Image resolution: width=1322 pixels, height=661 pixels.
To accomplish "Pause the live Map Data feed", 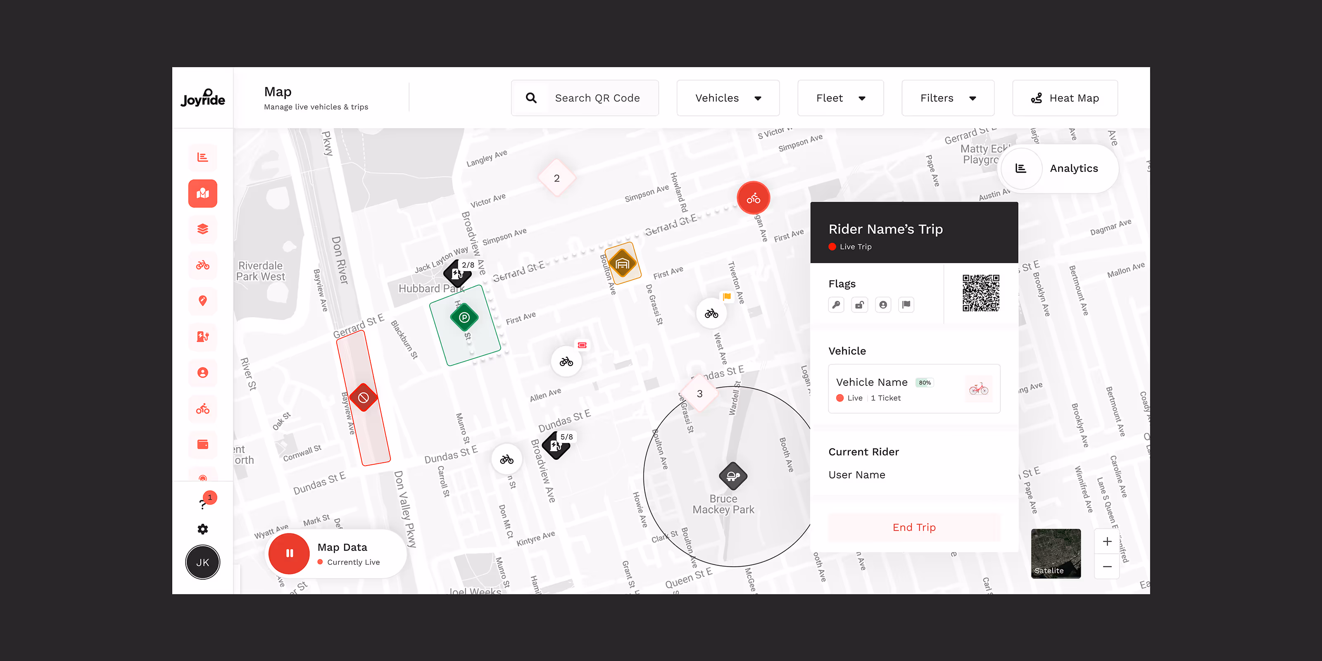I will (x=290, y=553).
